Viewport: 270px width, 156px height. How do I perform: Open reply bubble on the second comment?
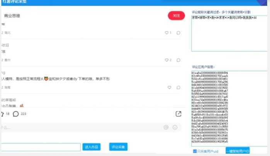click(178, 60)
